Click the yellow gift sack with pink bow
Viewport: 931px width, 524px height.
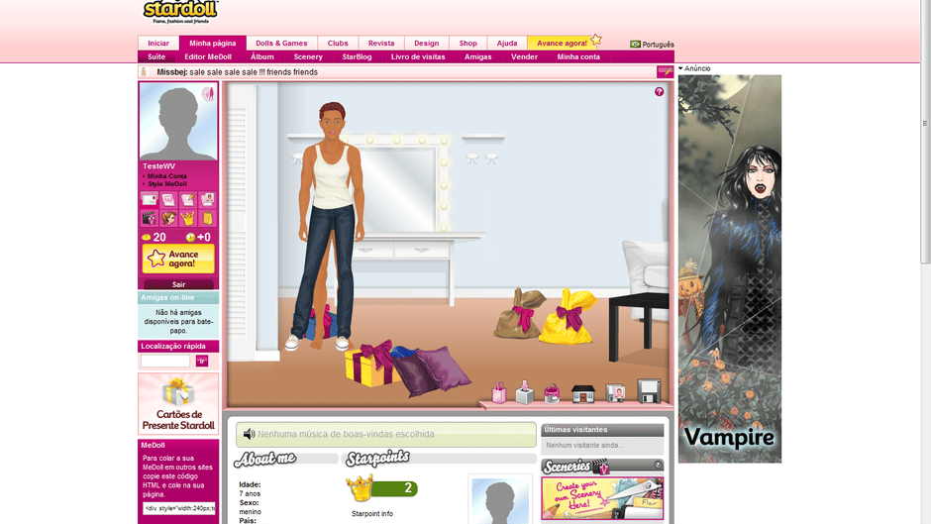click(x=568, y=317)
